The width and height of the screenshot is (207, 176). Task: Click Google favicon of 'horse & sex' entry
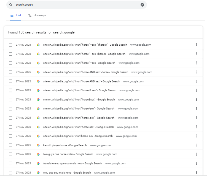click(x=38, y=90)
